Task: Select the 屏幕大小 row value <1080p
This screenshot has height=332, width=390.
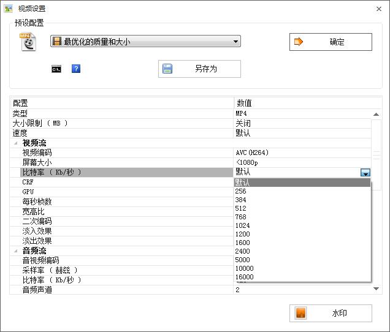Action: click(247, 162)
